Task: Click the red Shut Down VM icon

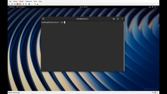Action: (17, 4)
